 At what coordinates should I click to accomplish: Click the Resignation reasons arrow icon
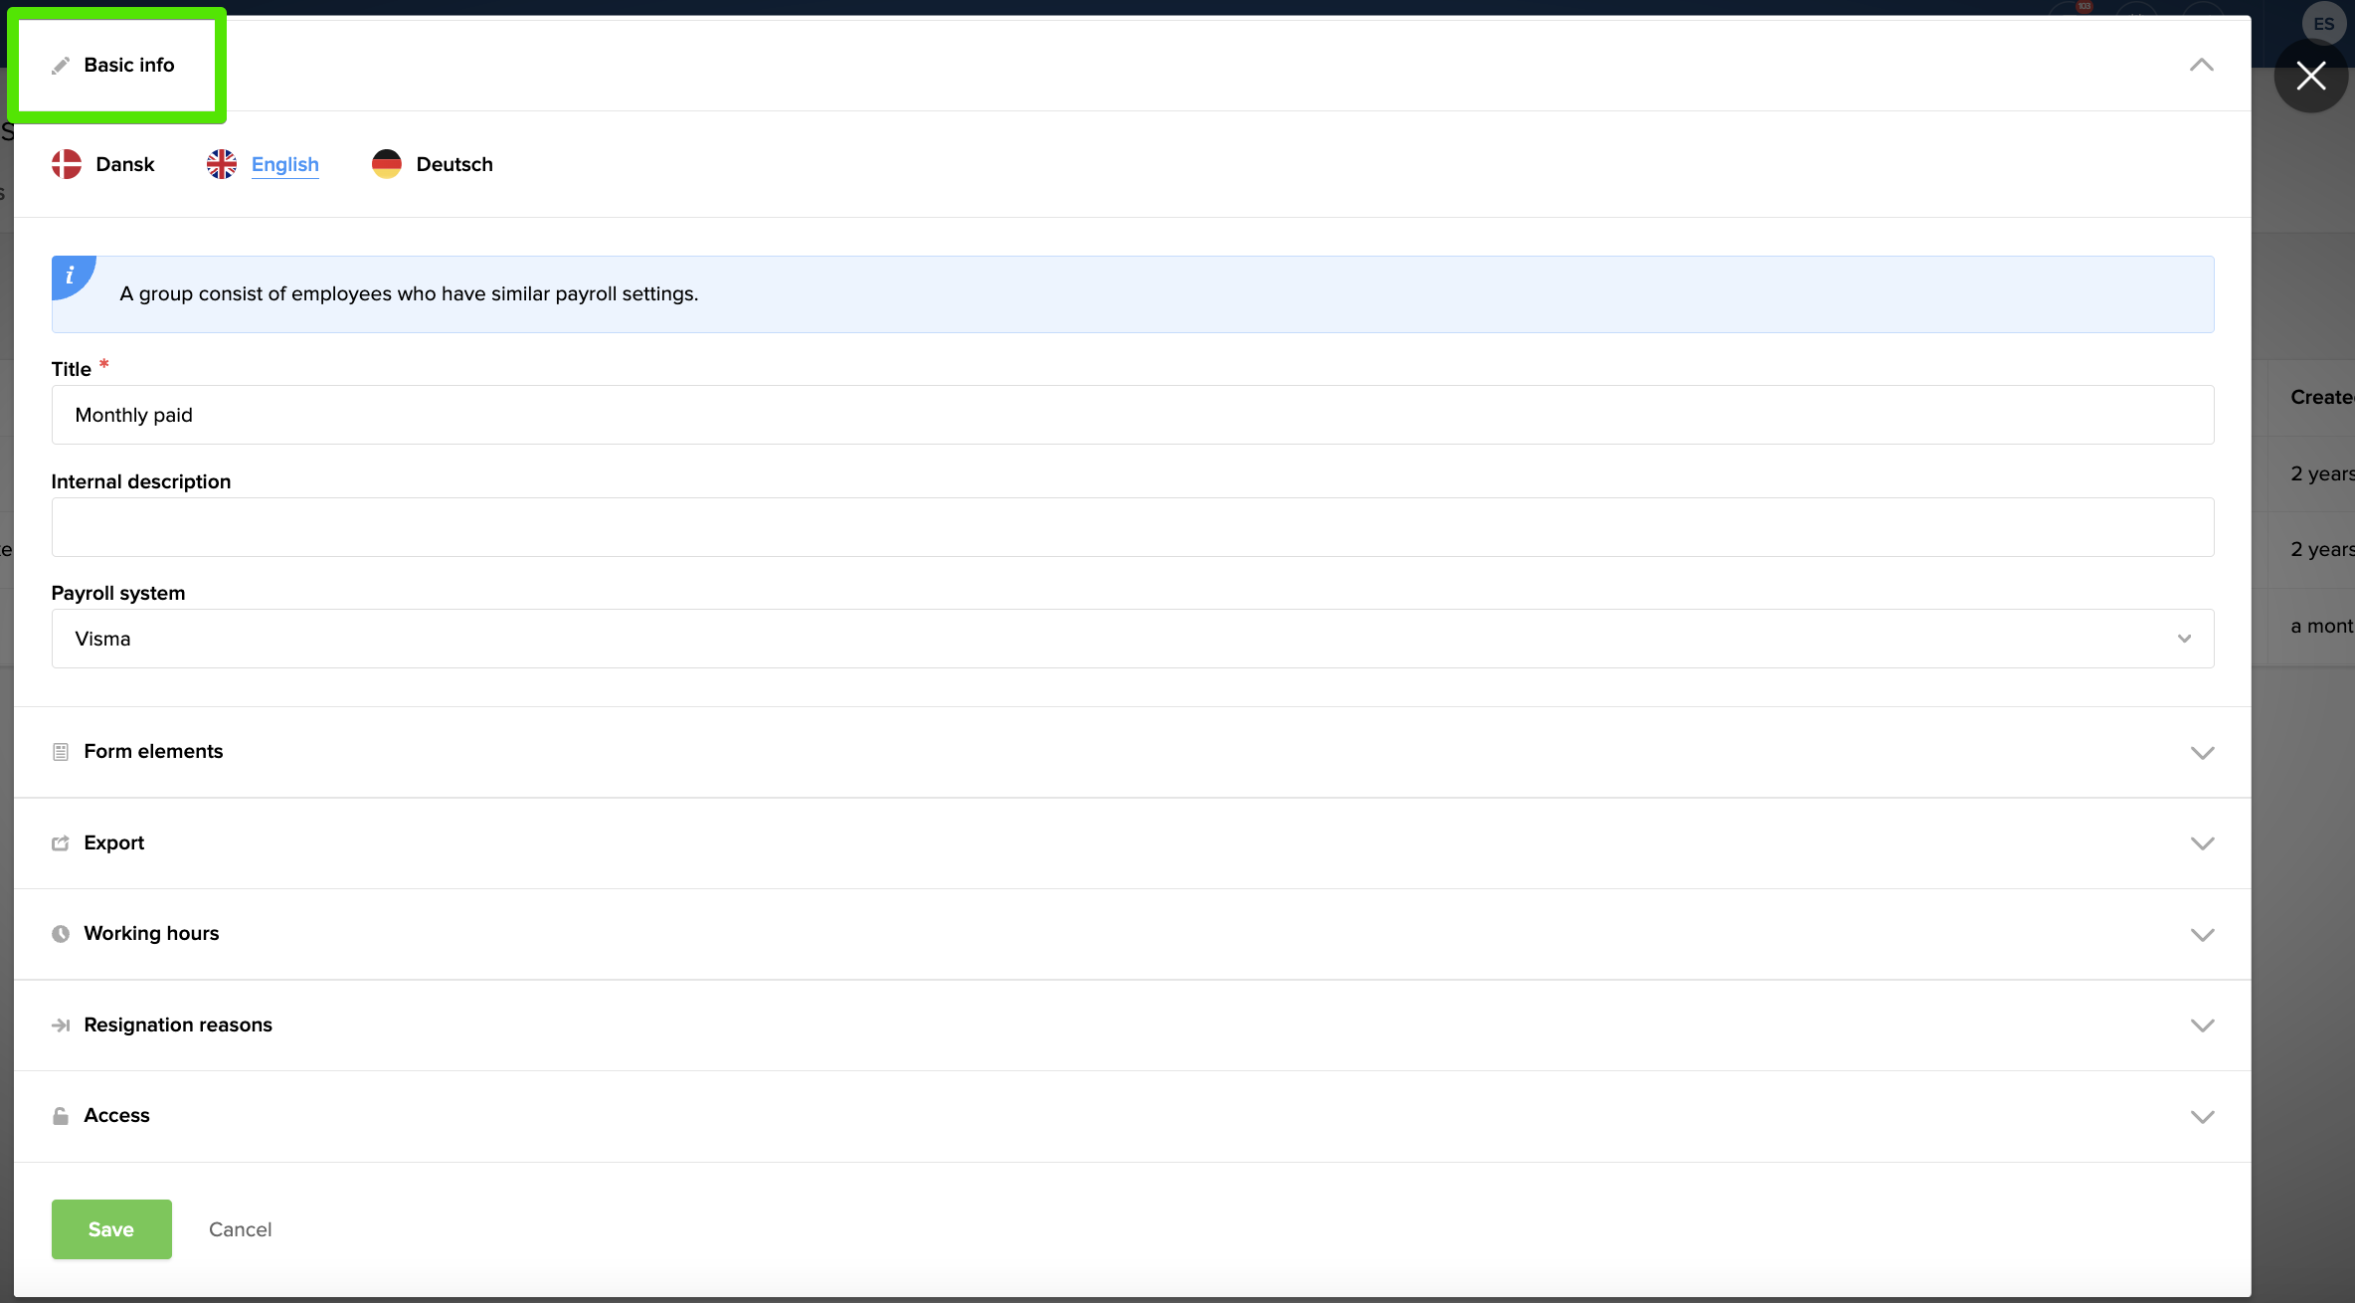point(61,1025)
